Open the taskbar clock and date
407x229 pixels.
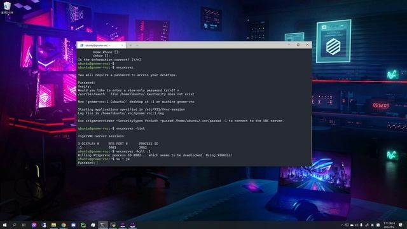point(390,225)
